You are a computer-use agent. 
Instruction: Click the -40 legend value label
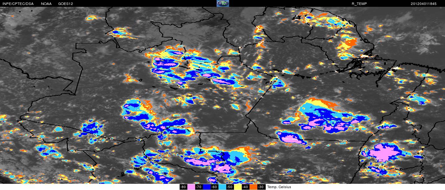[245, 187]
